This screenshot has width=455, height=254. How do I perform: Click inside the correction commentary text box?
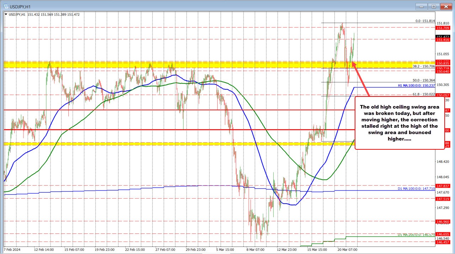coord(399,123)
